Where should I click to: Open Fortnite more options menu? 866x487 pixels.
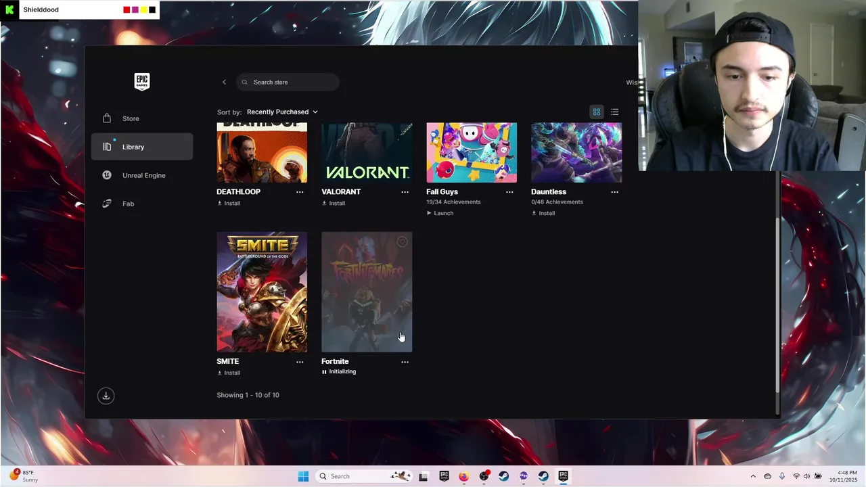pyautogui.click(x=405, y=362)
